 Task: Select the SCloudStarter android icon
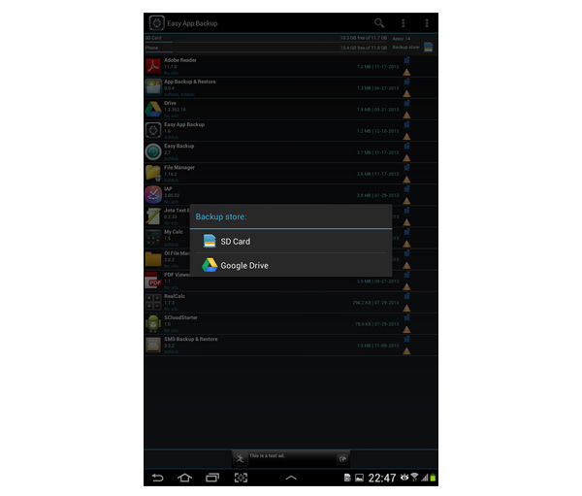pyautogui.click(x=153, y=323)
